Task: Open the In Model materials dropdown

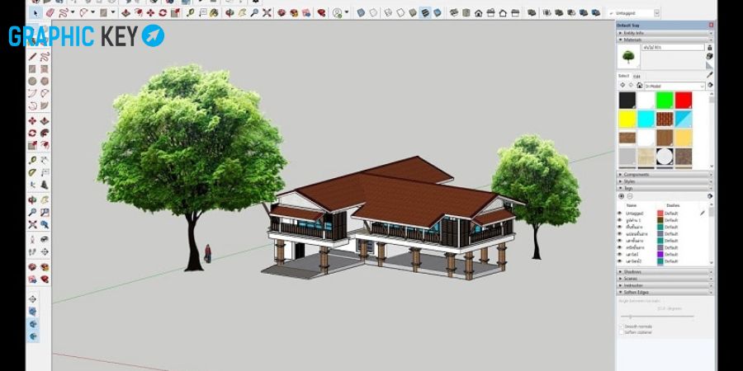Action: pos(674,86)
